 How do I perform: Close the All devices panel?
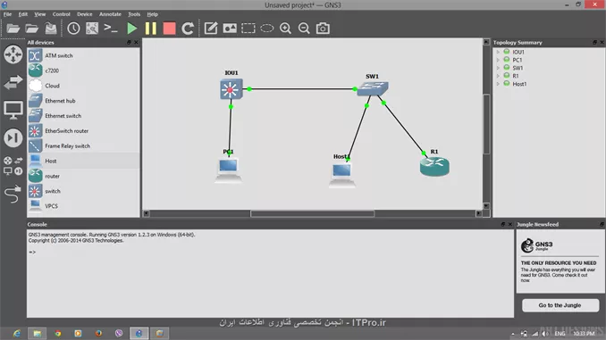coord(136,43)
